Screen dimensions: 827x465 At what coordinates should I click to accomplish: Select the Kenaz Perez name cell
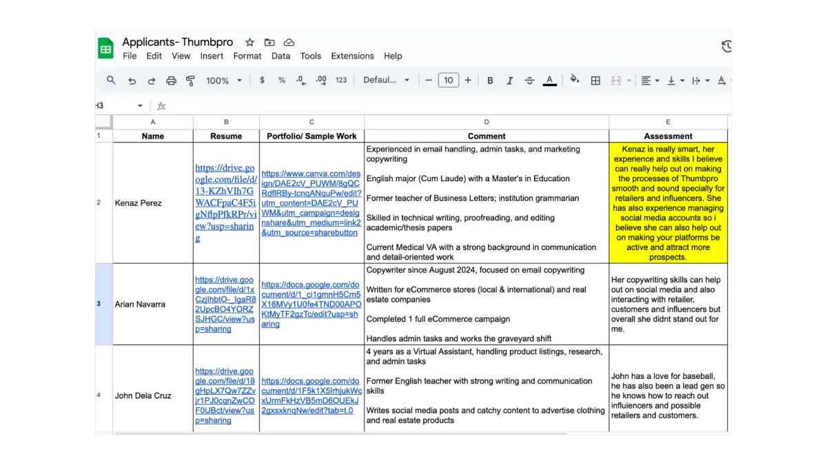point(153,203)
